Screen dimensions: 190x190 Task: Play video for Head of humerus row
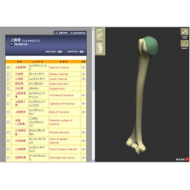click(x=83, y=67)
